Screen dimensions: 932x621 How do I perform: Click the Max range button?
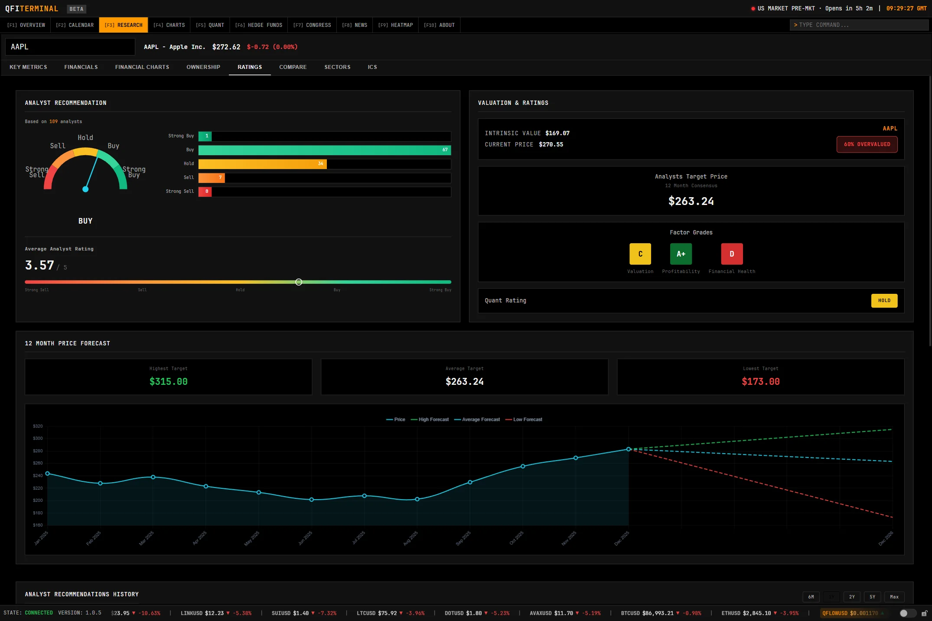(894, 597)
